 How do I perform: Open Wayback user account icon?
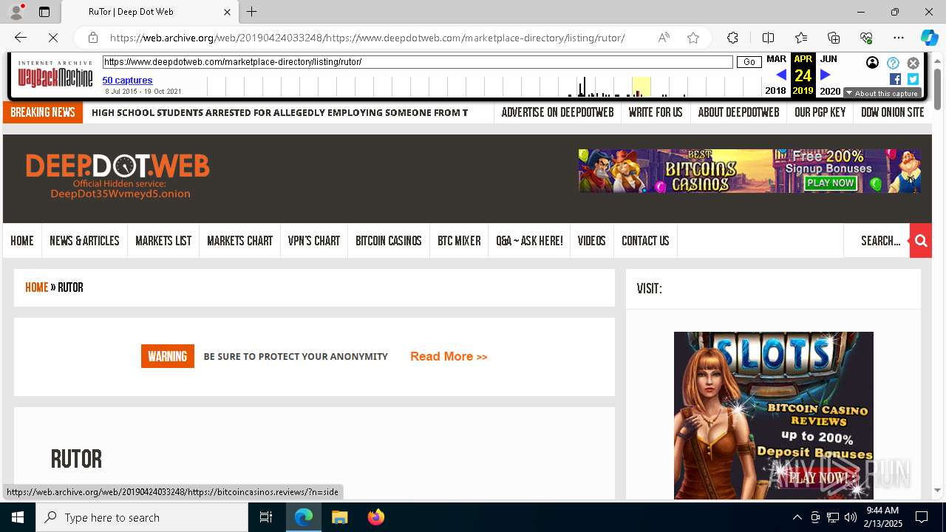pos(873,63)
